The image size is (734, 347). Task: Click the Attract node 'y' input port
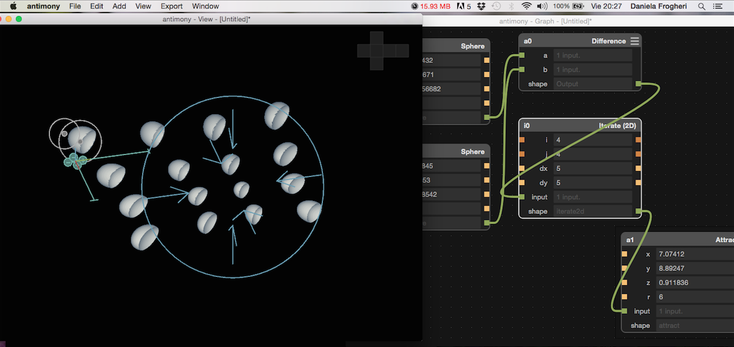coord(625,269)
